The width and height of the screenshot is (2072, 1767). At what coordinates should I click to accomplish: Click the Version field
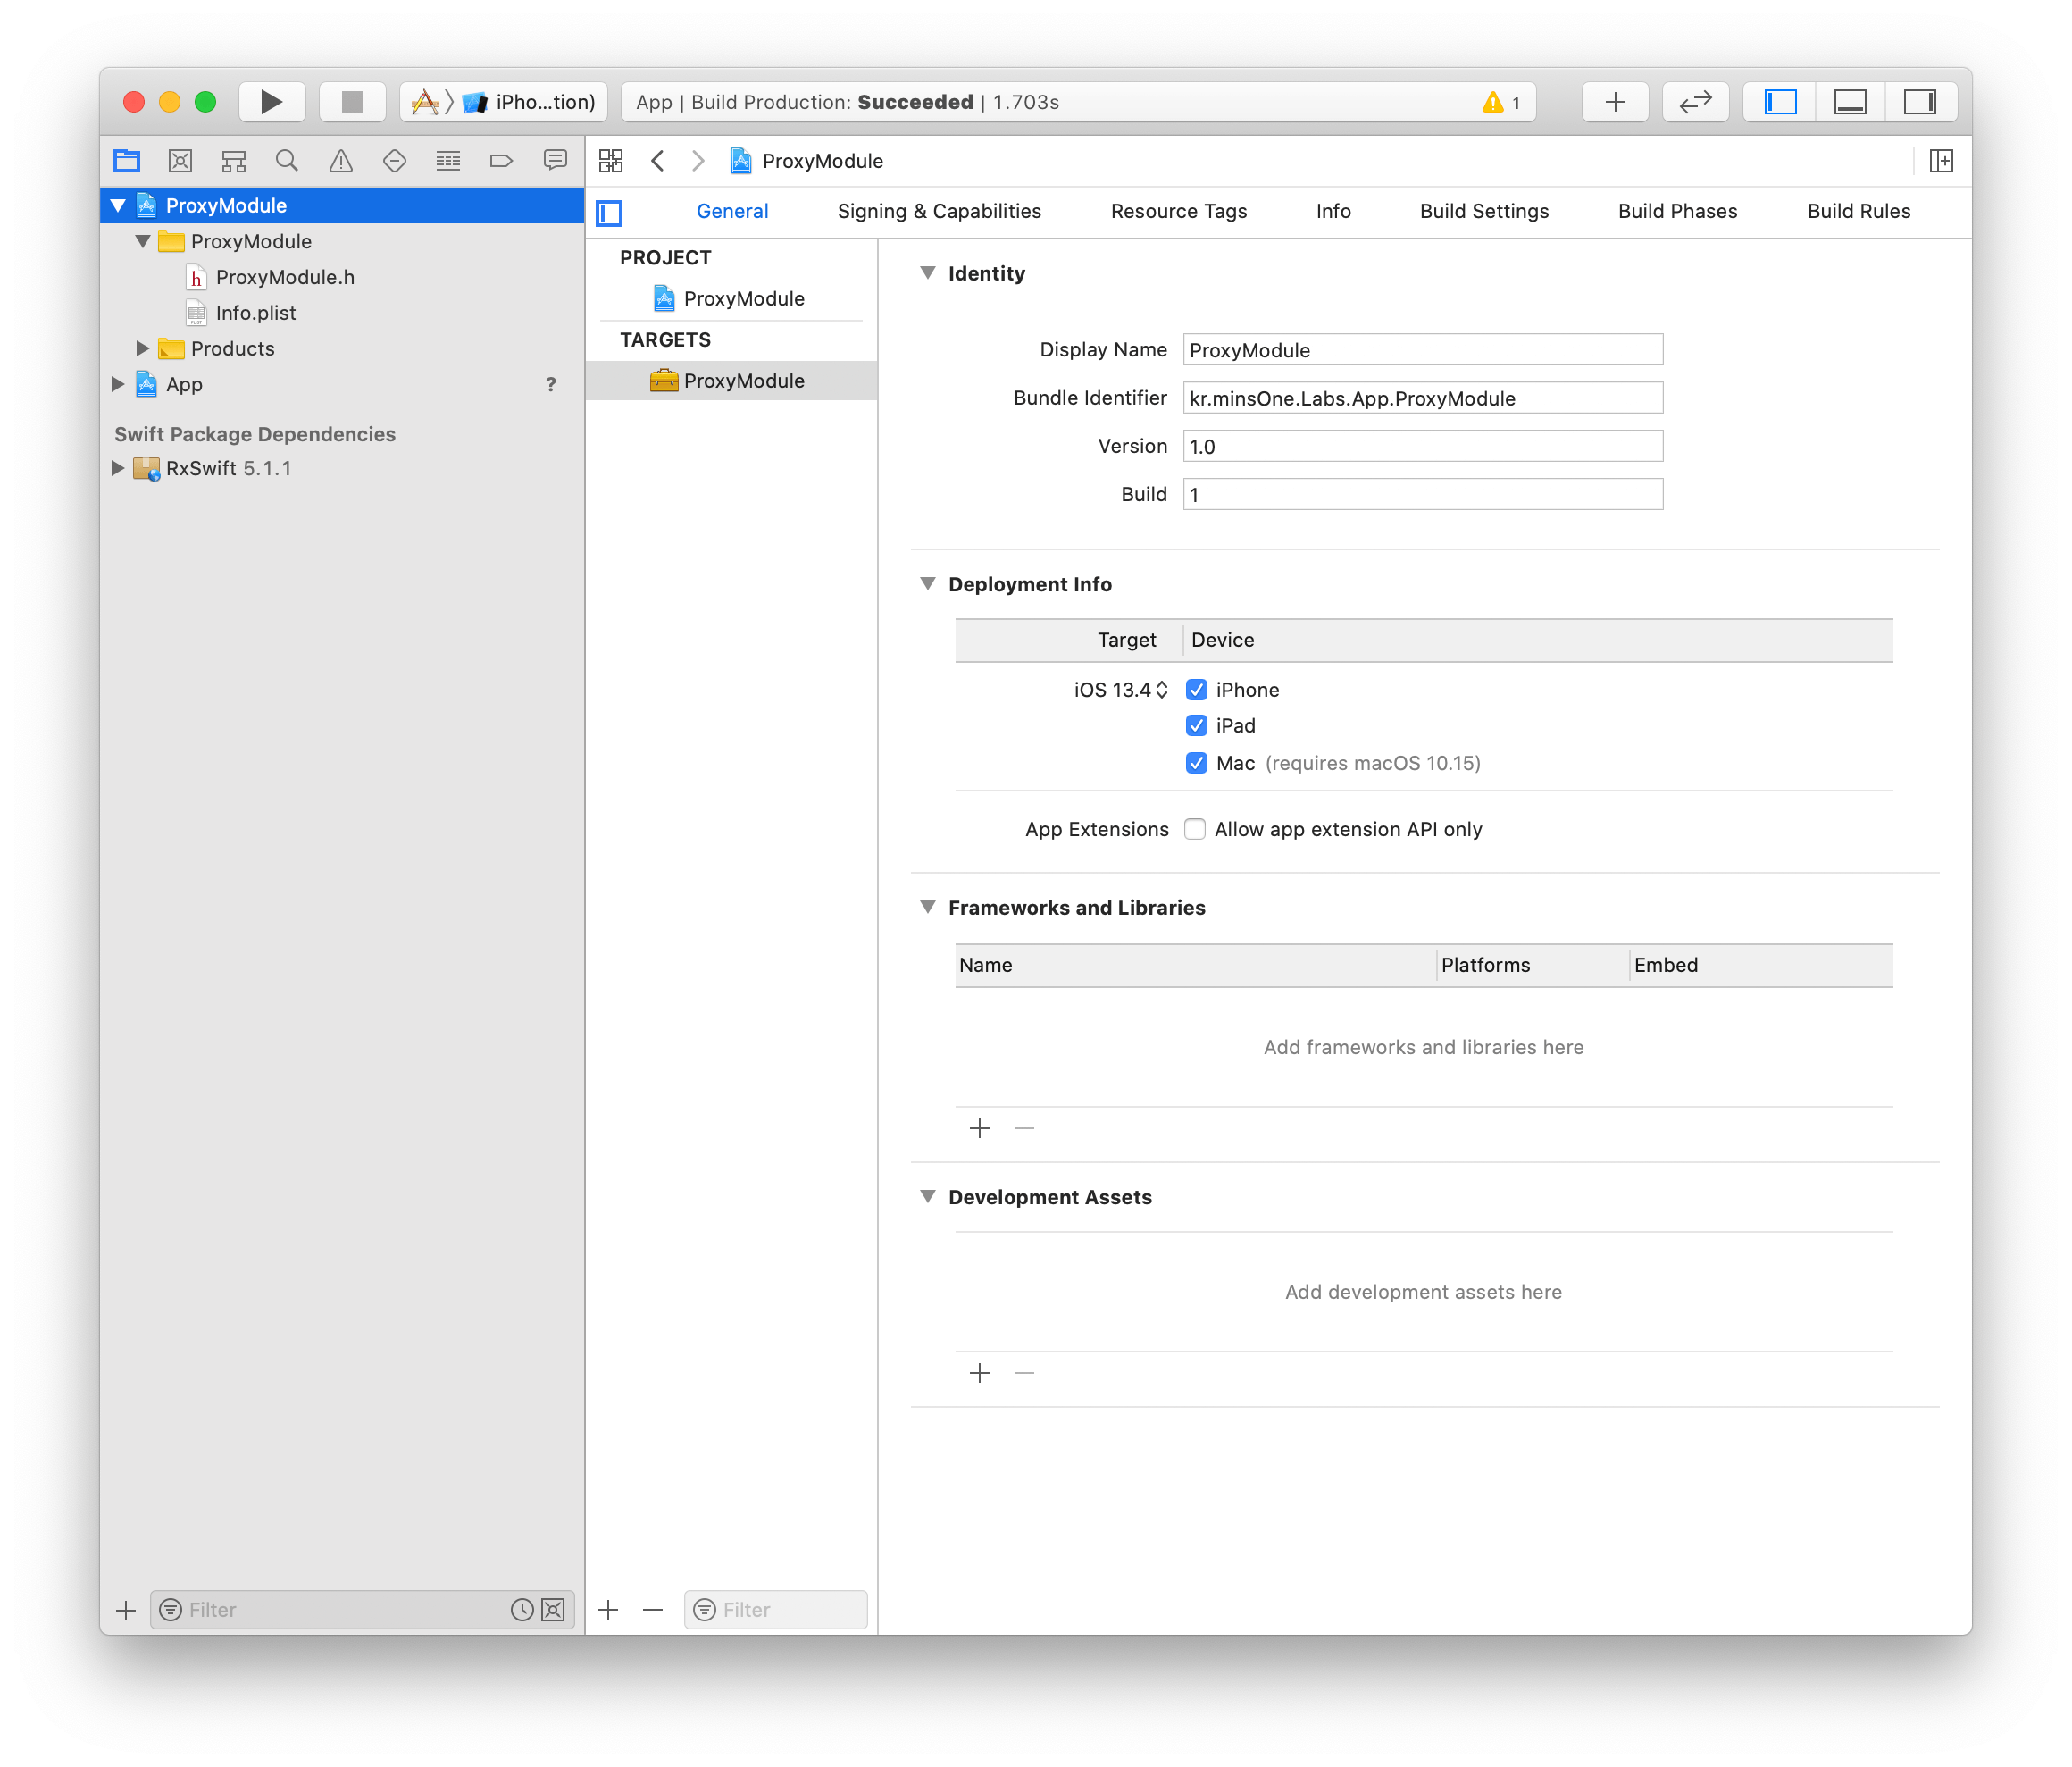[1422, 445]
